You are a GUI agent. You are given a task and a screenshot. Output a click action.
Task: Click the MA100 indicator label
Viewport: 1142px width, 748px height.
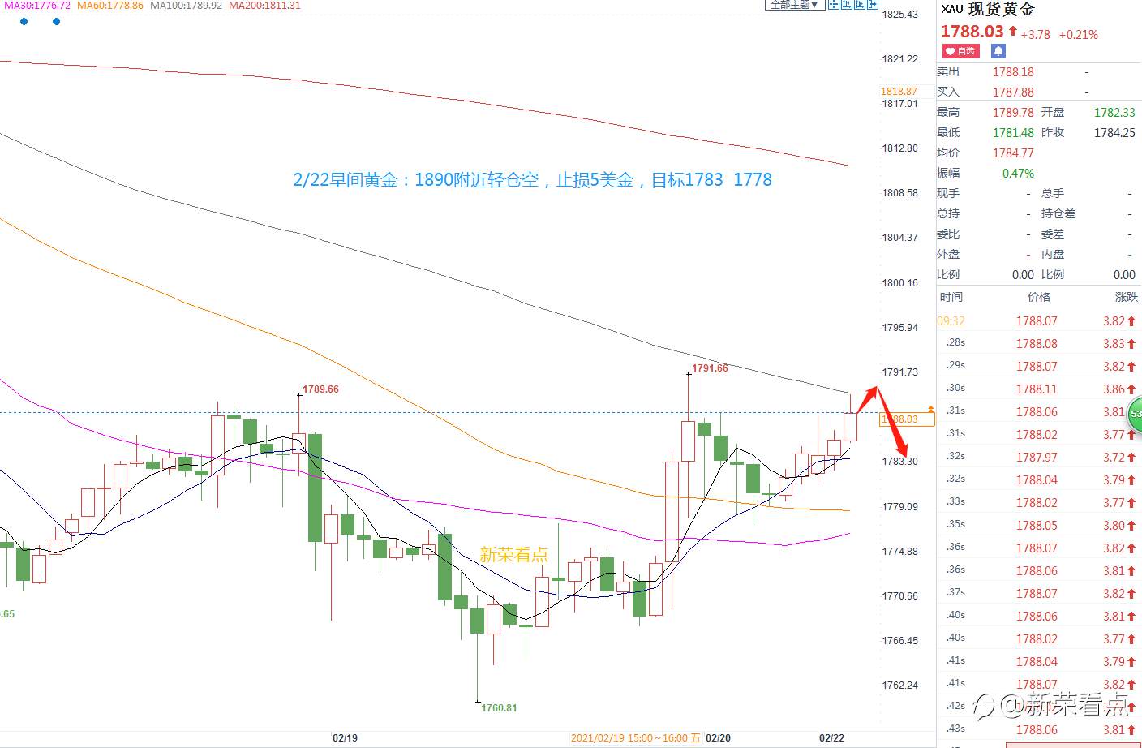[187, 6]
